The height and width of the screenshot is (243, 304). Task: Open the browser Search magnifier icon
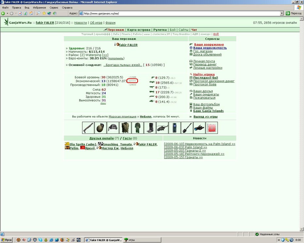tap(38, 13)
